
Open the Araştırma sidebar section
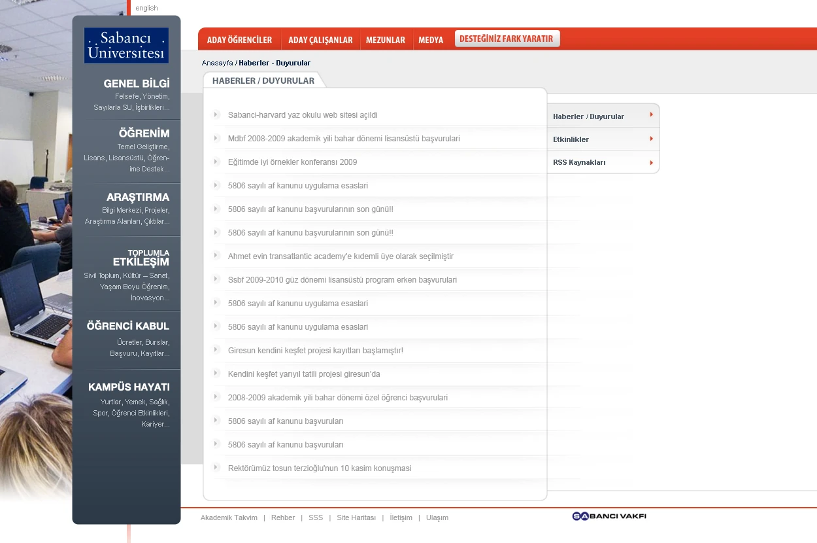(x=138, y=197)
